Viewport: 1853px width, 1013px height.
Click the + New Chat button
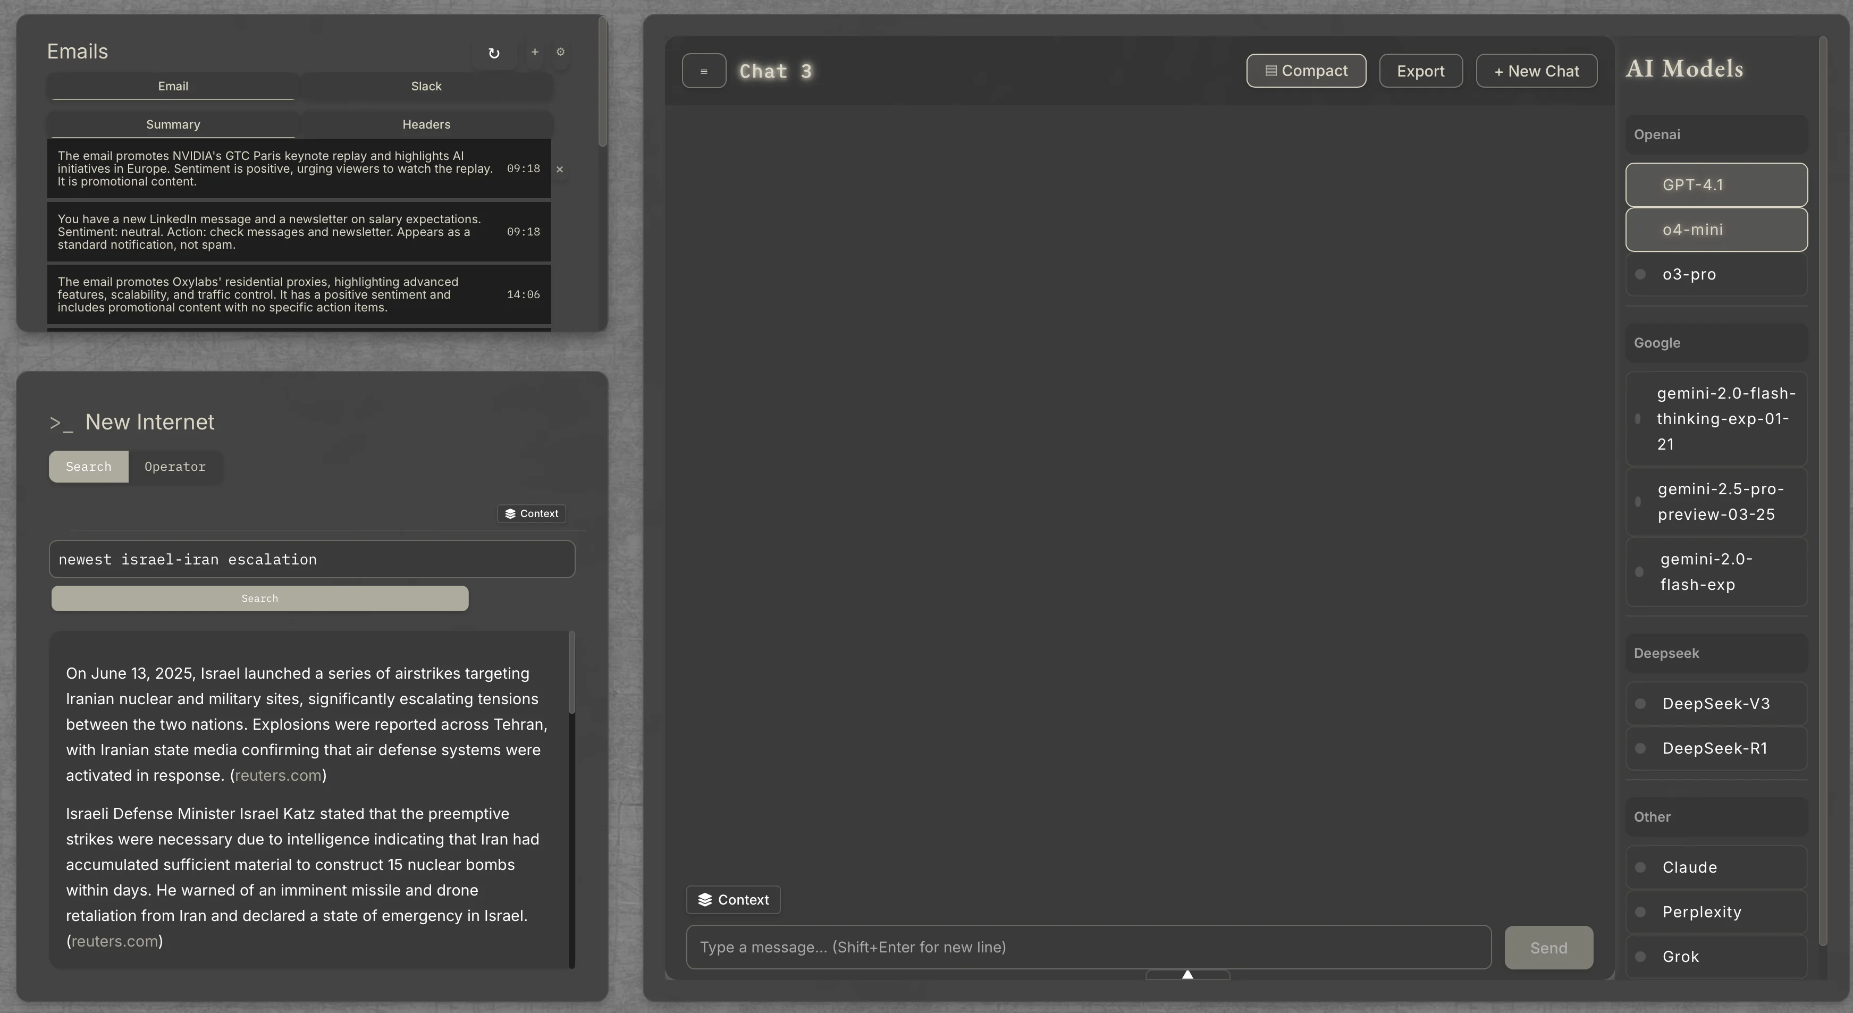pyautogui.click(x=1537, y=71)
